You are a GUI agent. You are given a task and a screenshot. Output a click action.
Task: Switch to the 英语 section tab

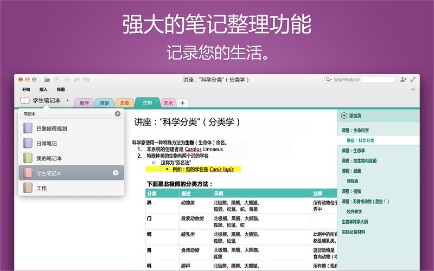click(x=104, y=103)
